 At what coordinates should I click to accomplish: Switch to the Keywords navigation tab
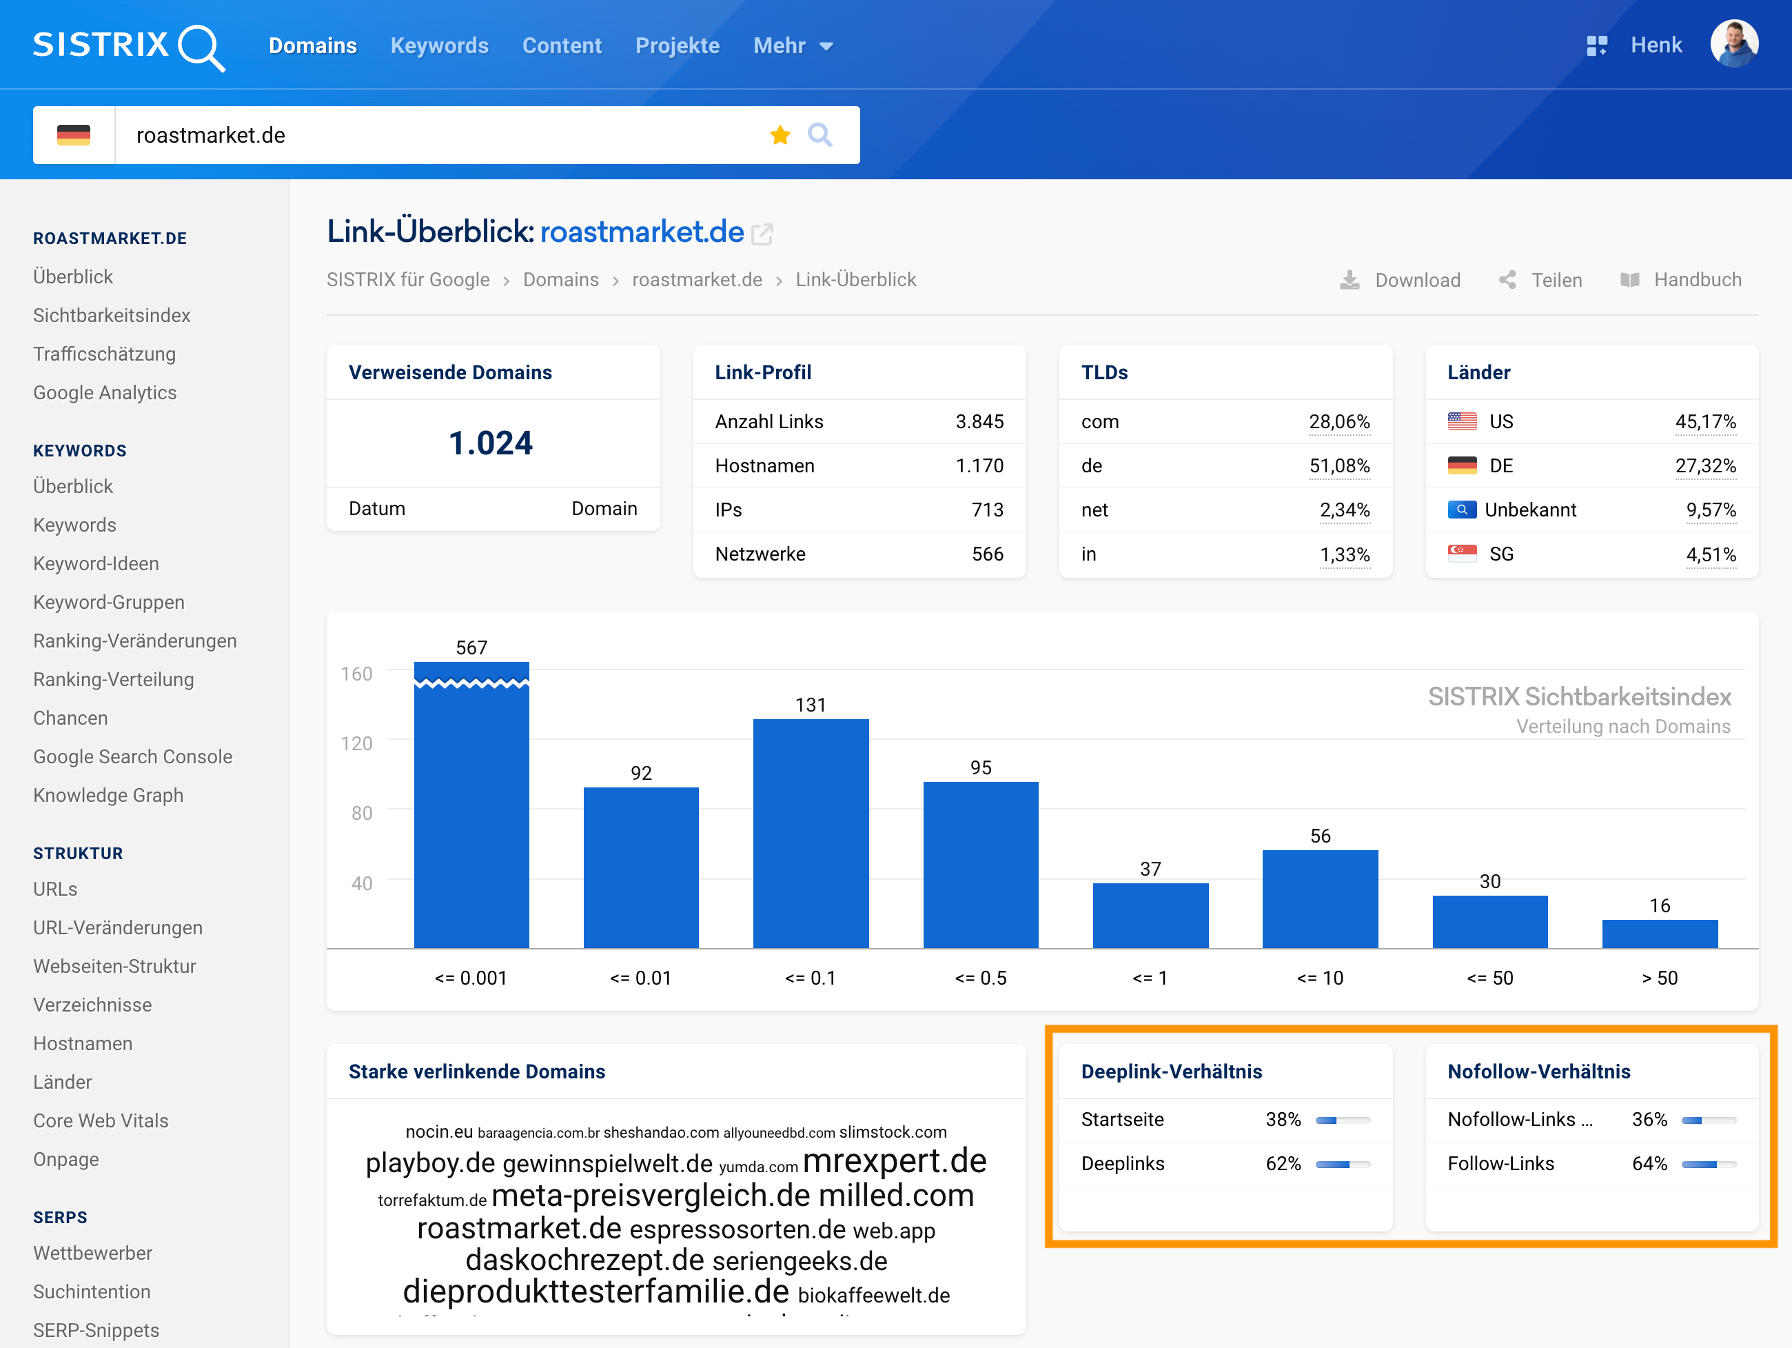pos(439,46)
